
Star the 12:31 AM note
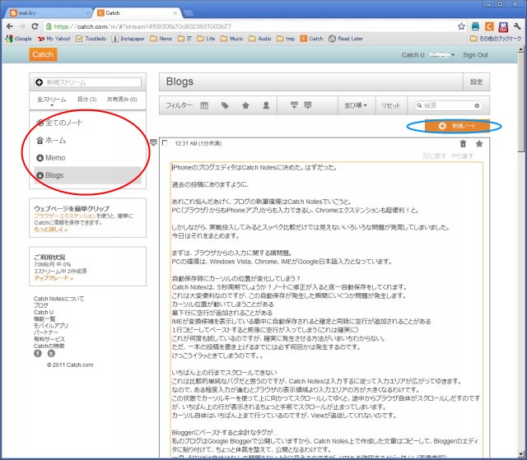pos(479,144)
